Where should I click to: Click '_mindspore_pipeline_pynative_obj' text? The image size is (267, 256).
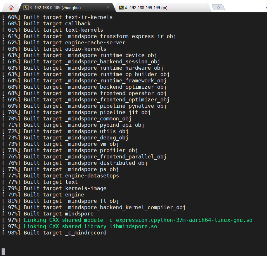point(116,106)
